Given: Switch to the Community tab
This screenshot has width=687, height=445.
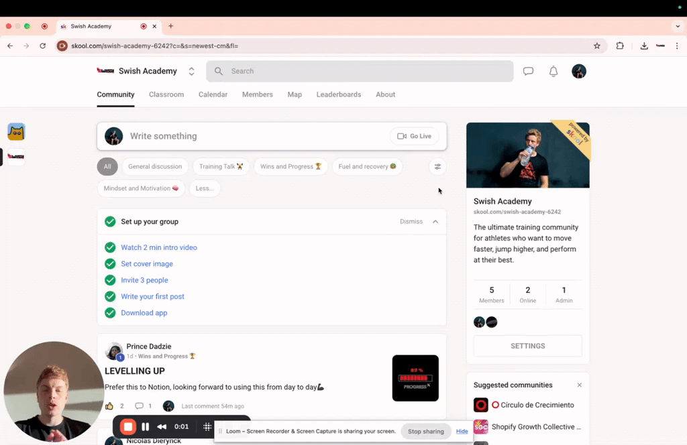Looking at the screenshot, I should [115, 94].
